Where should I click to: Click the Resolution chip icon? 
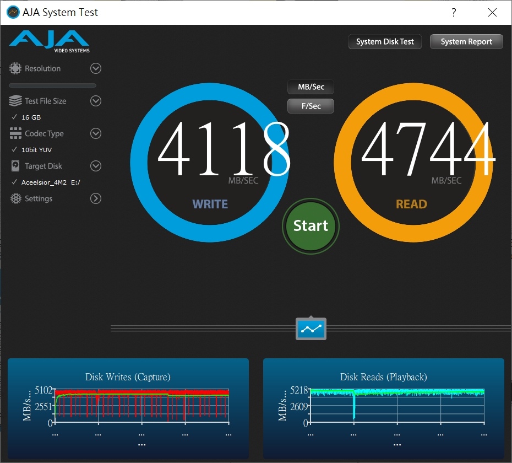pos(15,68)
